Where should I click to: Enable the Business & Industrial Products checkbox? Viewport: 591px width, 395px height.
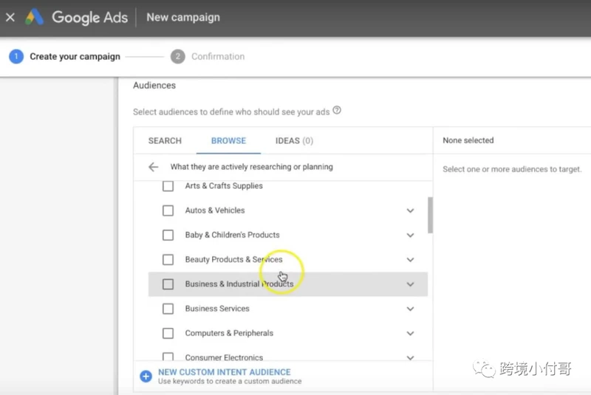click(168, 284)
